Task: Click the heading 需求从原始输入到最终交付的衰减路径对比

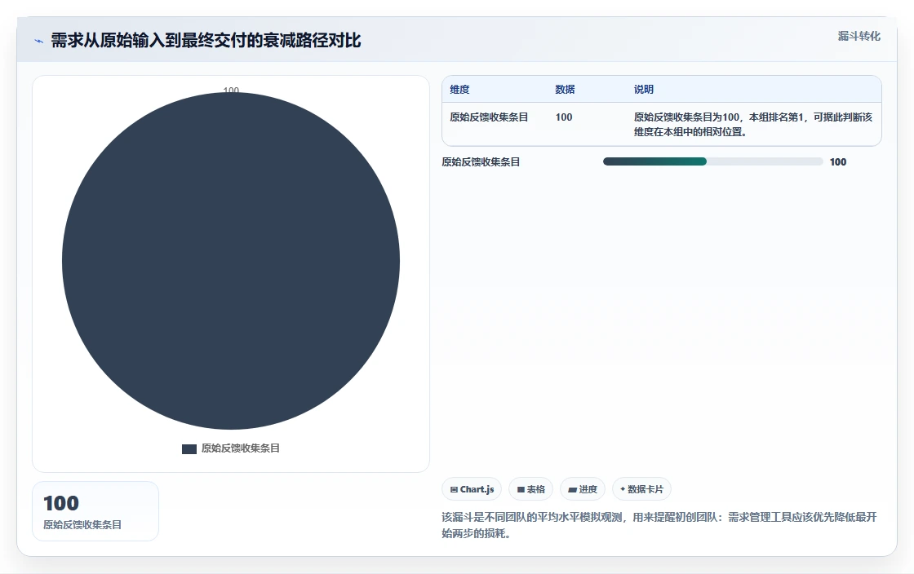Action: (x=206, y=40)
